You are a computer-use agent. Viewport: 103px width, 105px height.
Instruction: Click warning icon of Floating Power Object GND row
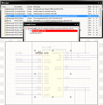[x=5, y=9]
